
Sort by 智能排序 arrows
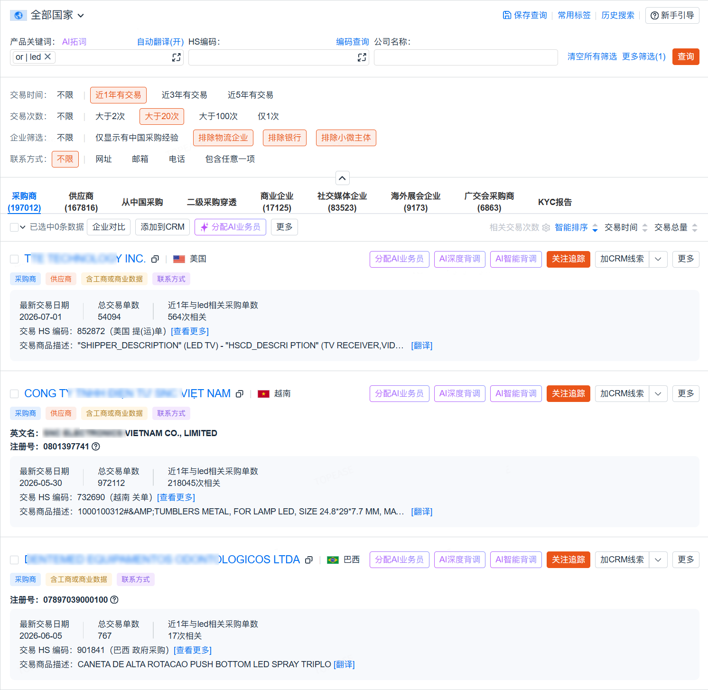pos(595,228)
